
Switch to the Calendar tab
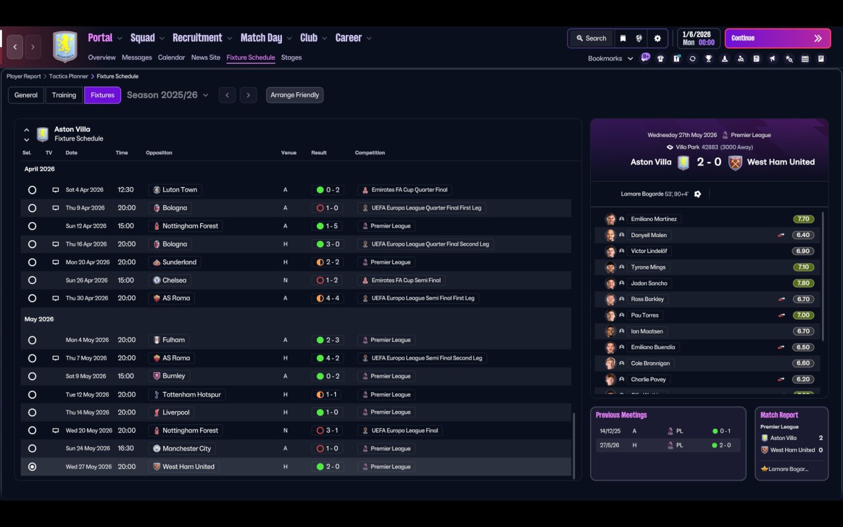click(x=171, y=57)
